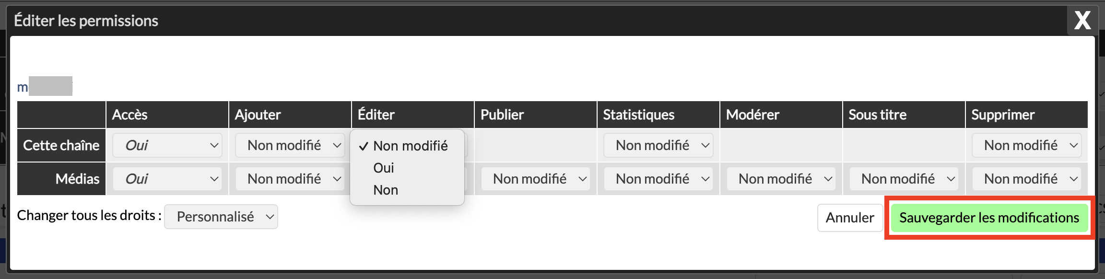Expand Ajouter dropdown for Cette chaîne

coord(290,145)
